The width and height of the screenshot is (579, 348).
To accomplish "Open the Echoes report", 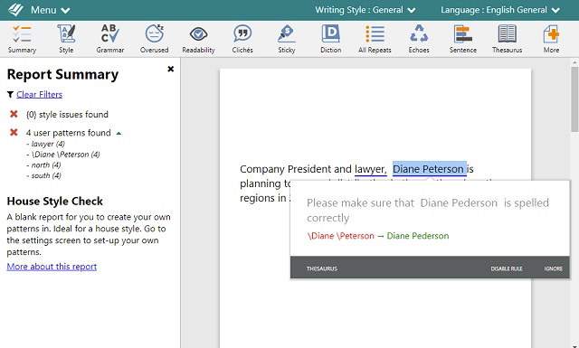I will (x=419, y=39).
